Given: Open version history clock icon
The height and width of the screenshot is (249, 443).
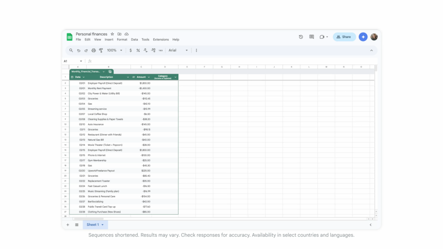Looking at the screenshot, I should tap(301, 37).
